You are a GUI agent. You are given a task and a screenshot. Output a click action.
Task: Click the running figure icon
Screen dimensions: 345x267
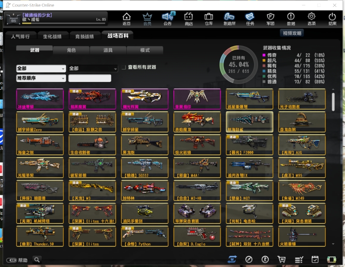point(265,260)
